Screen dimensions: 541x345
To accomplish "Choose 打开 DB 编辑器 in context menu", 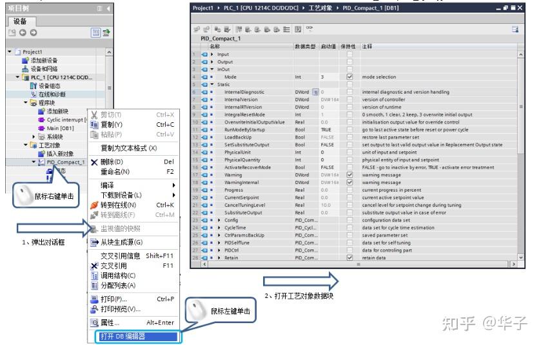I will click(138, 337).
